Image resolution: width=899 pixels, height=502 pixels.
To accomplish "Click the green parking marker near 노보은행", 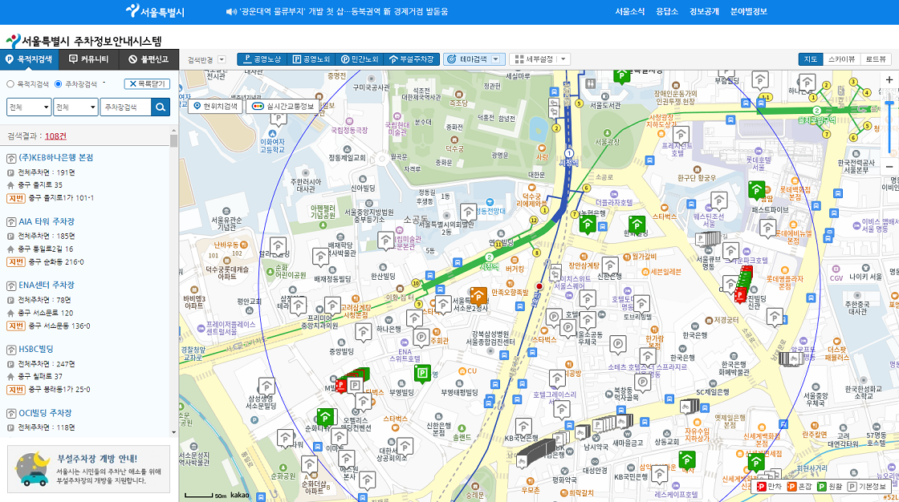I will pos(587,224).
